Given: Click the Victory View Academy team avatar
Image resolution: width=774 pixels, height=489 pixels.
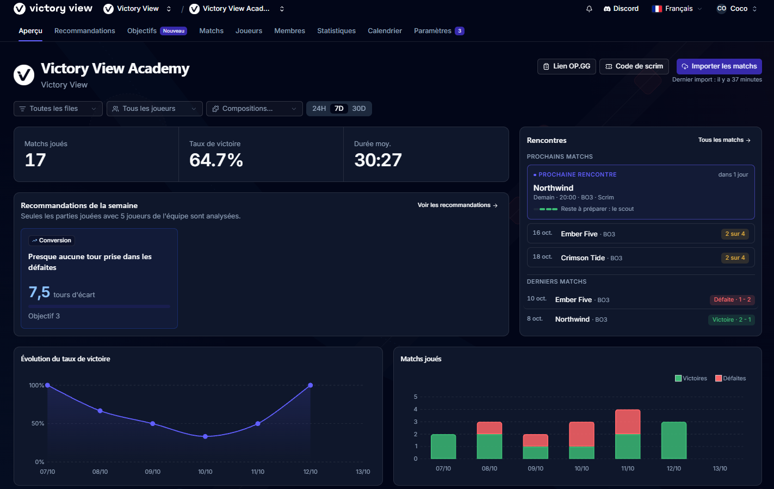Looking at the screenshot, I should [x=24, y=75].
